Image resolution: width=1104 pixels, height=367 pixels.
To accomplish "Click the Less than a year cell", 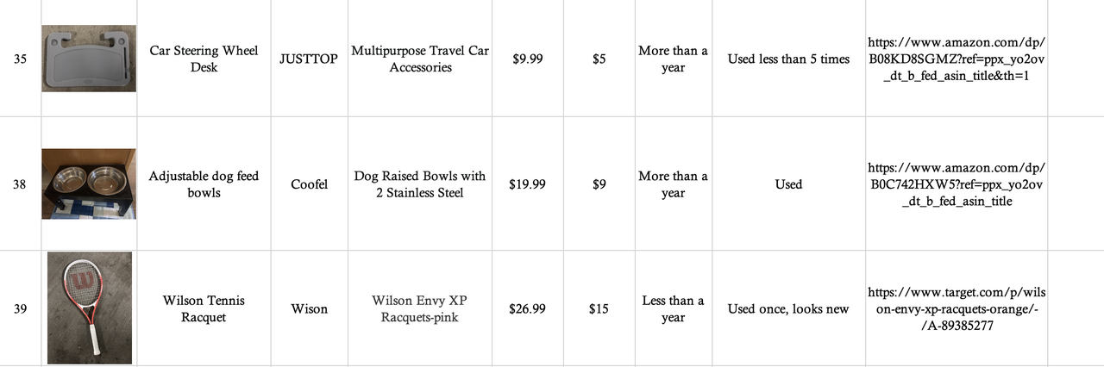I will [x=673, y=308].
